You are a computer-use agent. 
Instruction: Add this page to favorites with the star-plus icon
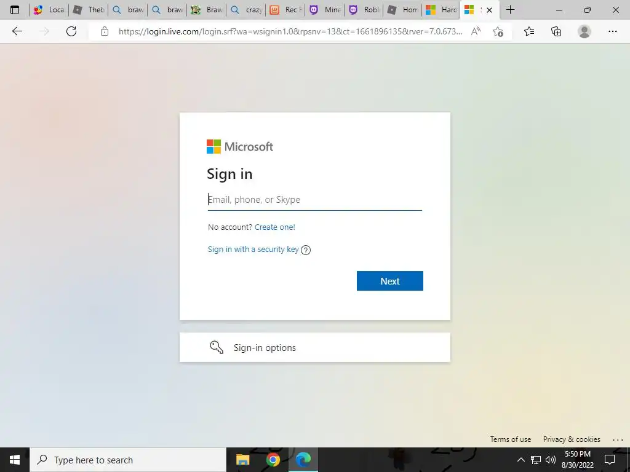coord(498,31)
